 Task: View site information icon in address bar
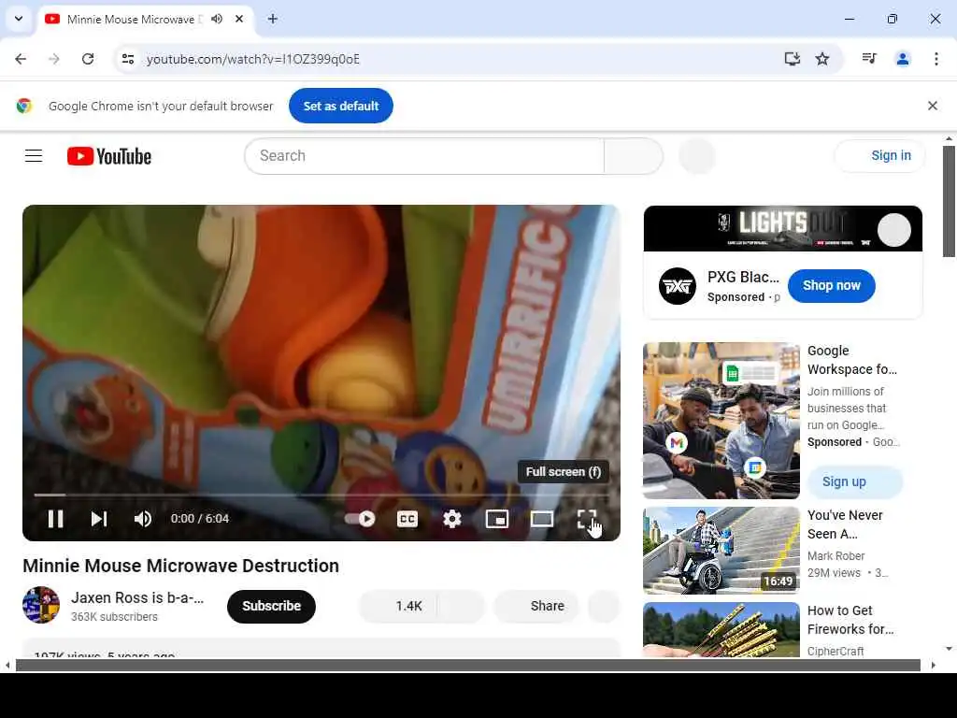pos(128,59)
